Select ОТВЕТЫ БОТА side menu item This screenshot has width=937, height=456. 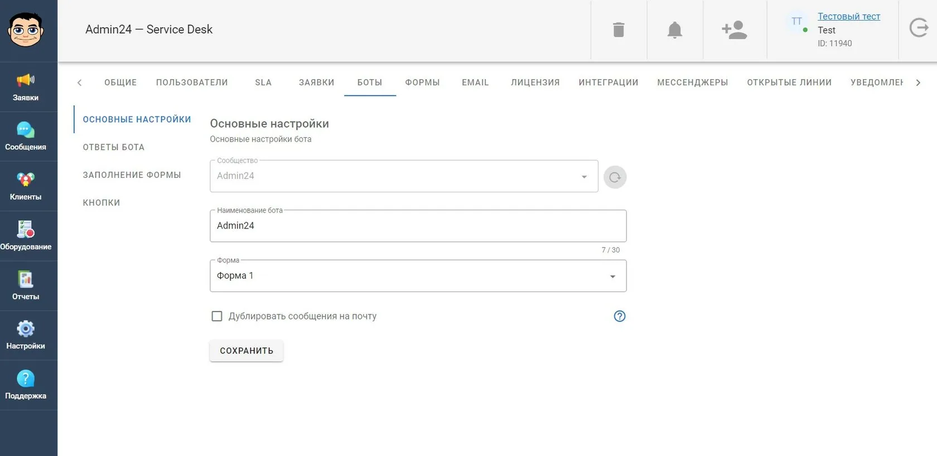pos(114,147)
